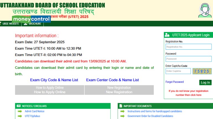Screen dimensions: 213x119
Task: Click the UTET-II exam time text
Action: click(48, 55)
